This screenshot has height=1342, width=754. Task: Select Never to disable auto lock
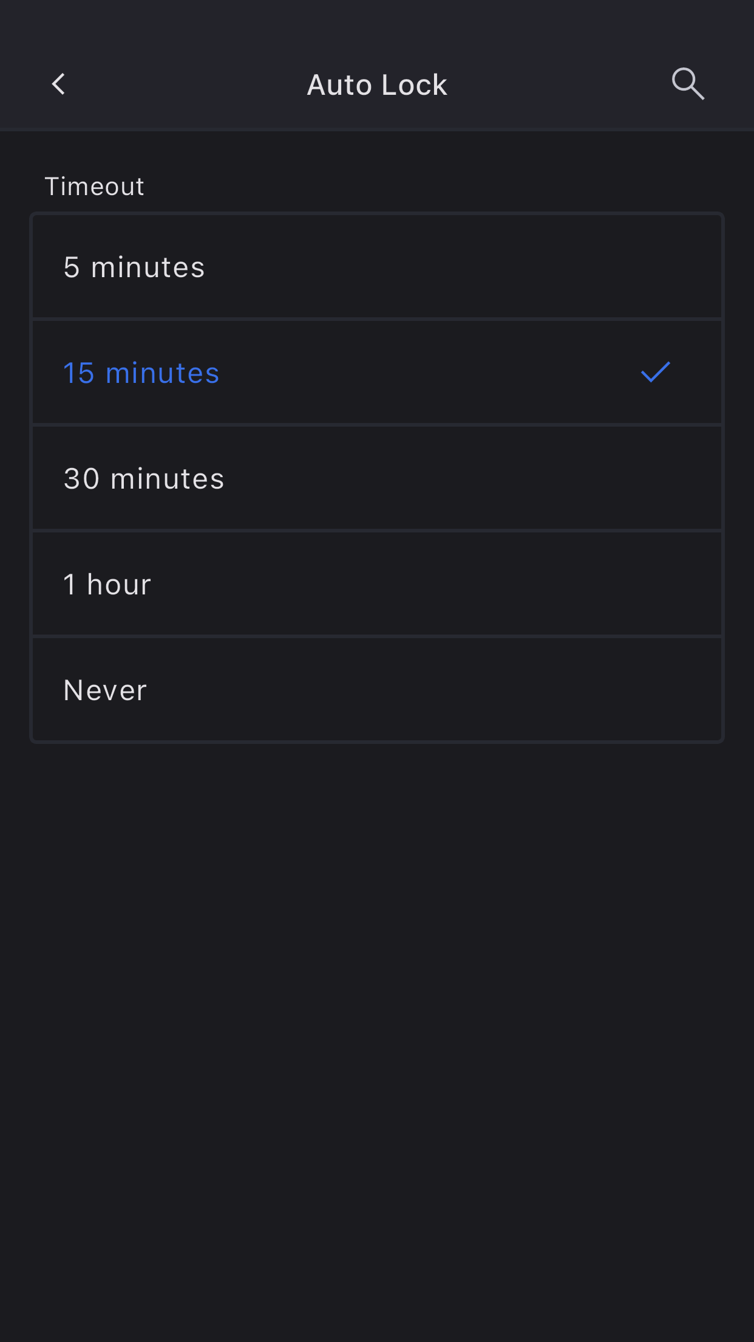pyautogui.click(x=376, y=690)
